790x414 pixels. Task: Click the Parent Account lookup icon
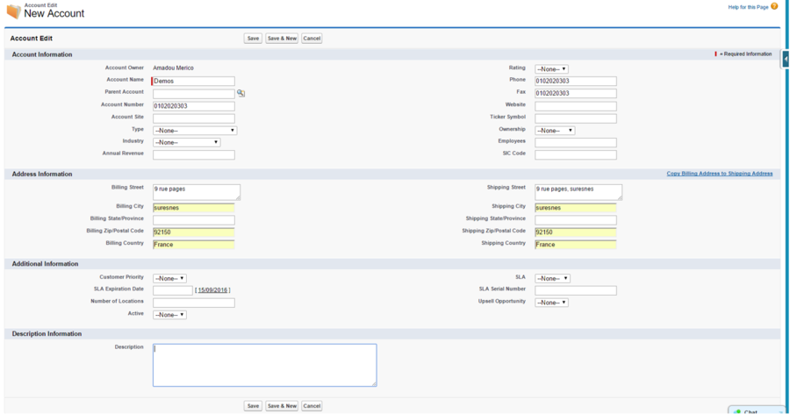(241, 93)
